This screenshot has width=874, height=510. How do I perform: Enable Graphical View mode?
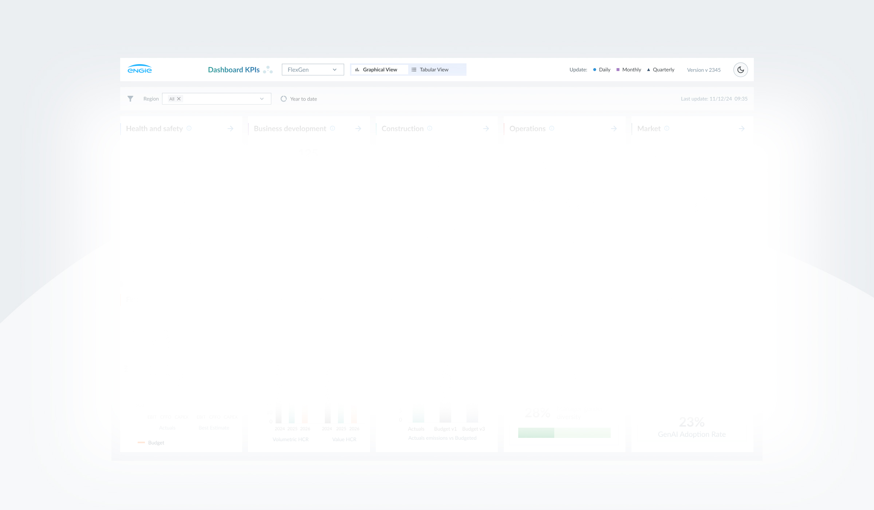379,69
